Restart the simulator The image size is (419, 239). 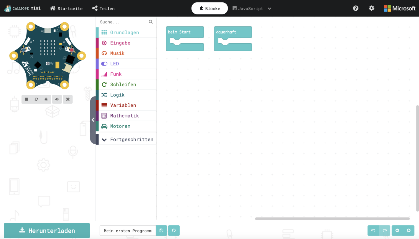click(x=36, y=99)
